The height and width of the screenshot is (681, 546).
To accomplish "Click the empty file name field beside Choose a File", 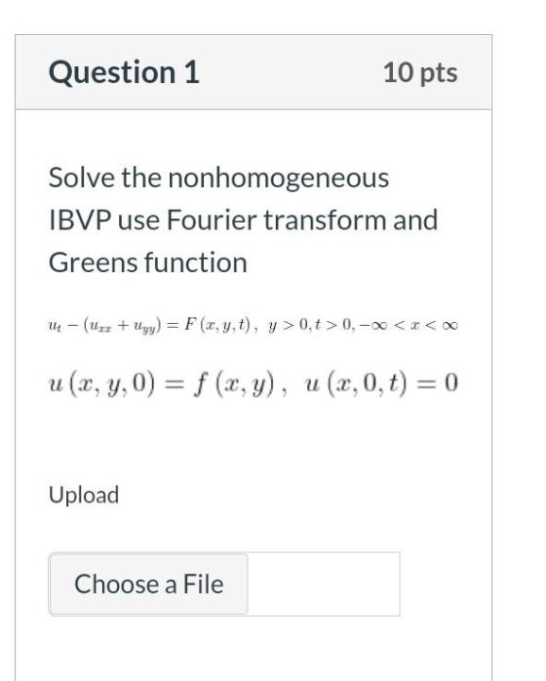I will click(324, 583).
